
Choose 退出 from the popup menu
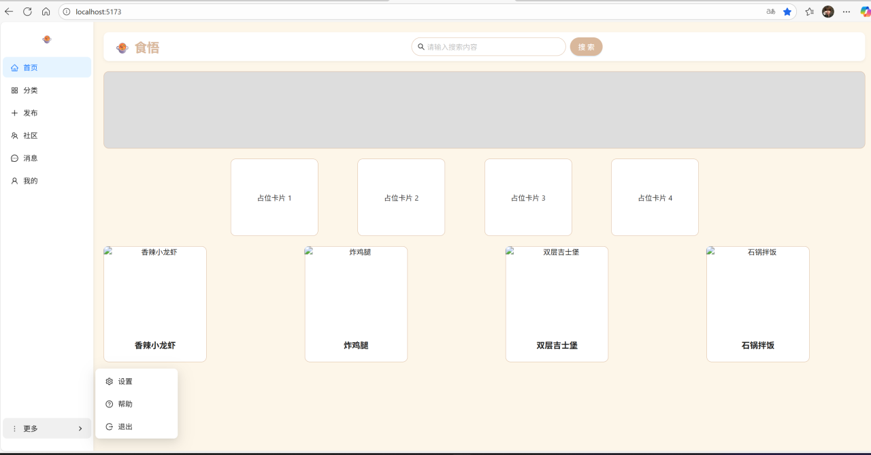pos(136,426)
